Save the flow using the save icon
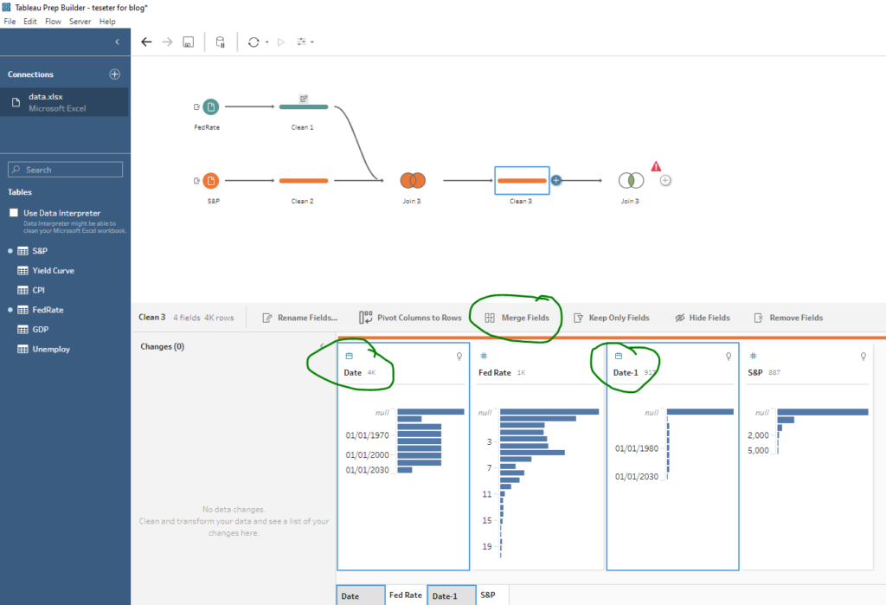This screenshot has height=605, width=886. [188, 41]
